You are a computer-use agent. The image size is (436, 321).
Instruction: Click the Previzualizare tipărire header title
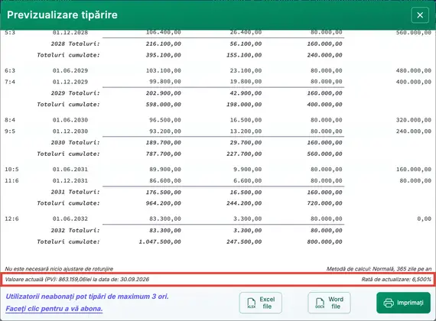click(62, 15)
